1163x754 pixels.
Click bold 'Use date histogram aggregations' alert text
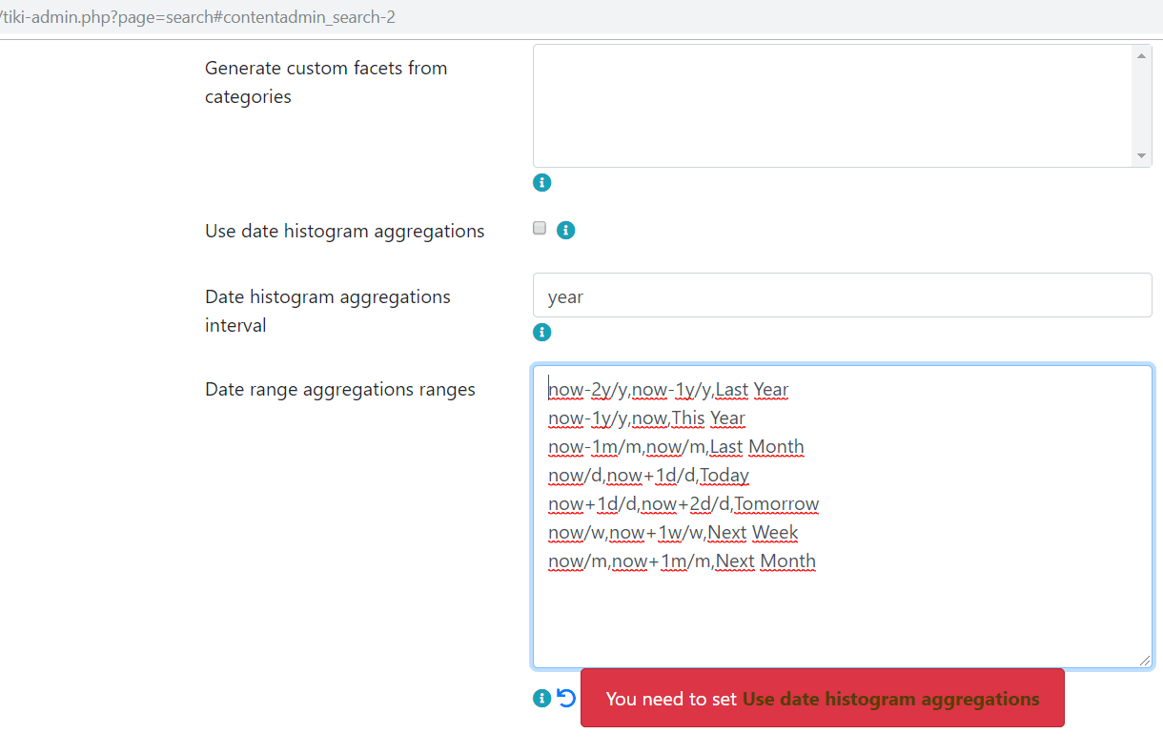pyautogui.click(x=891, y=699)
